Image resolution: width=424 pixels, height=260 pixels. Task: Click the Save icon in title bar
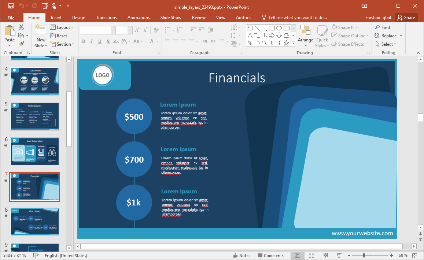(11, 6)
